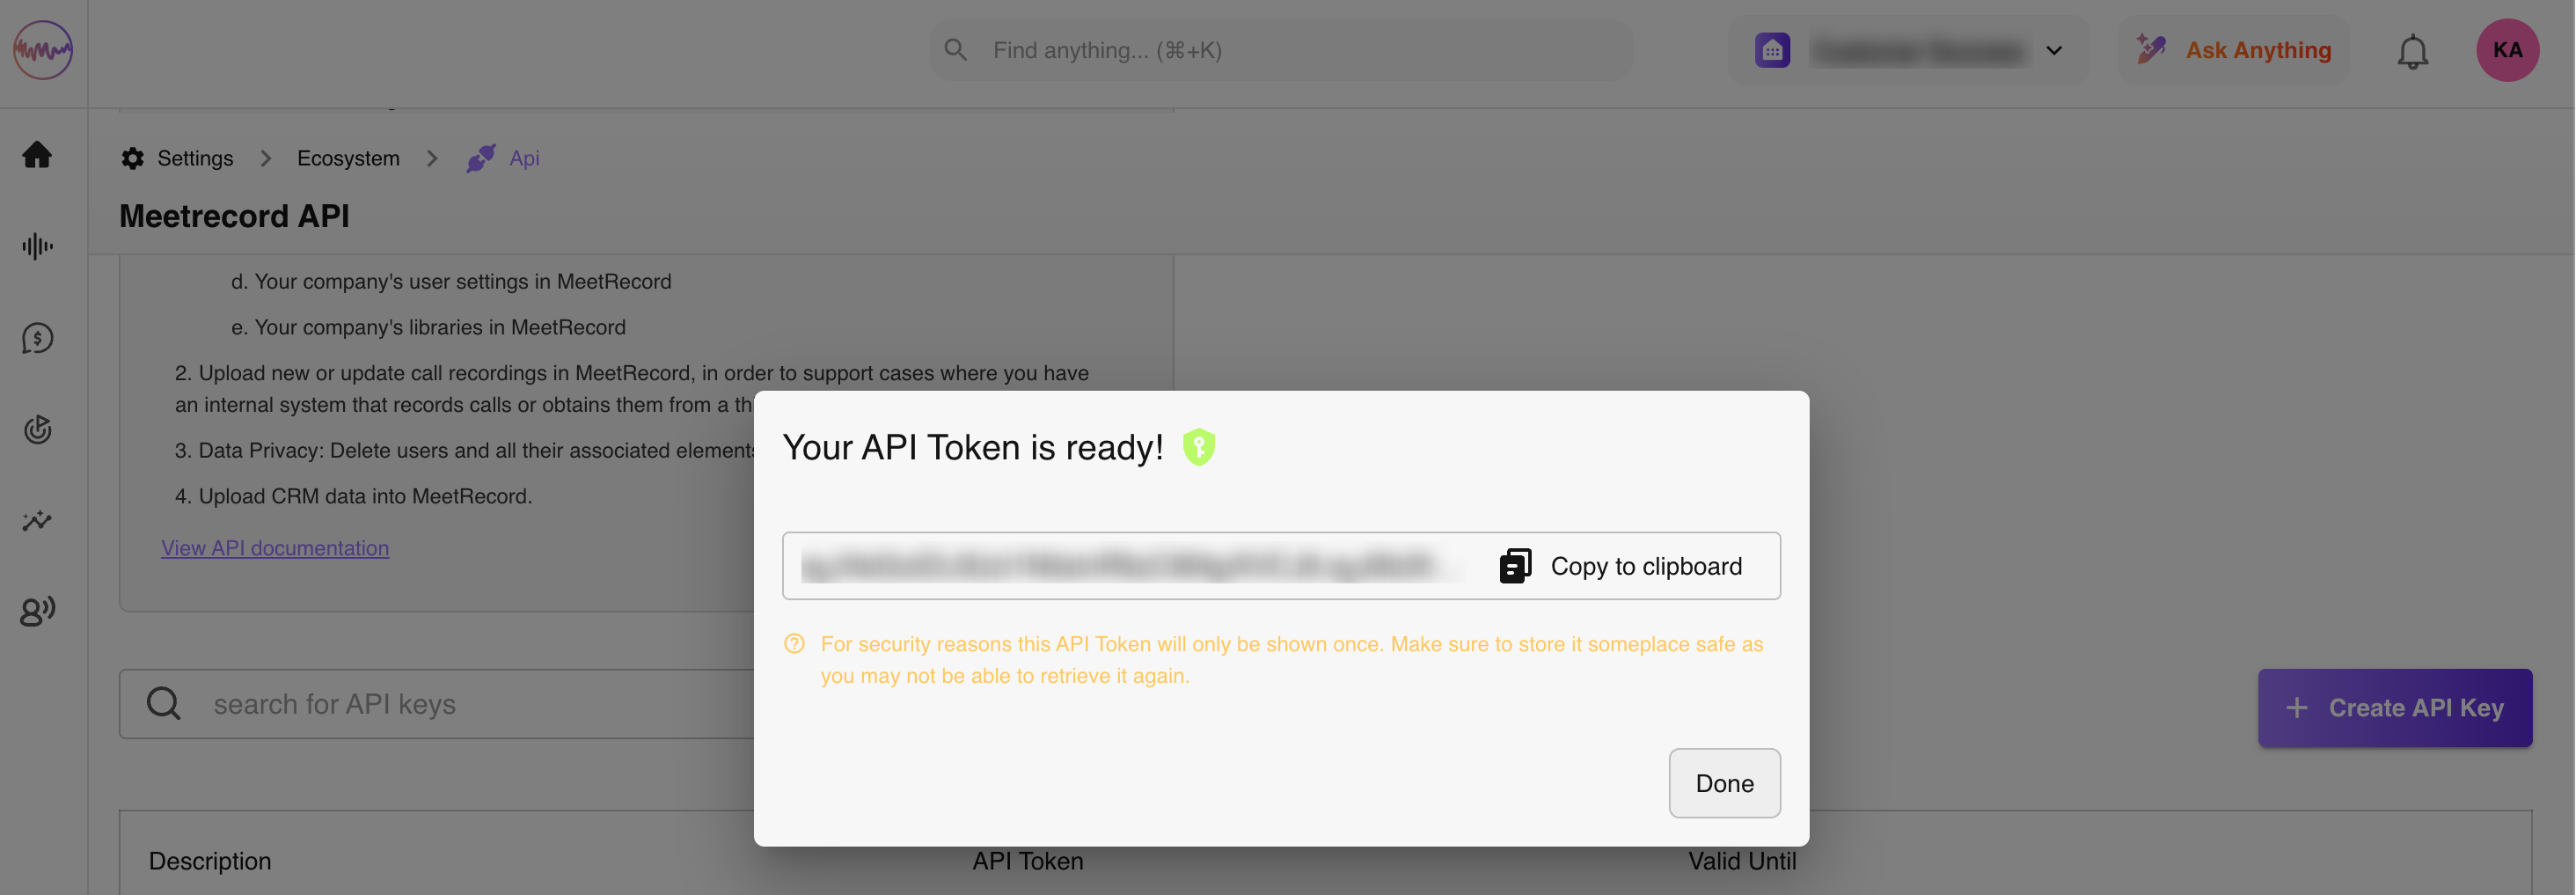Open notifications bell
Image resolution: width=2576 pixels, height=895 pixels.
(x=2412, y=51)
